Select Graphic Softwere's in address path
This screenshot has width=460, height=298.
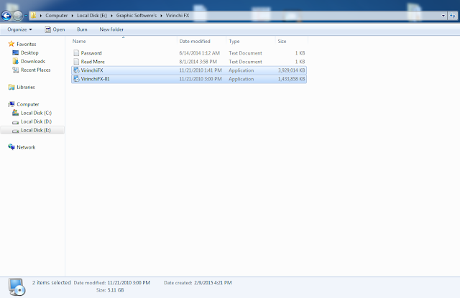click(x=136, y=16)
